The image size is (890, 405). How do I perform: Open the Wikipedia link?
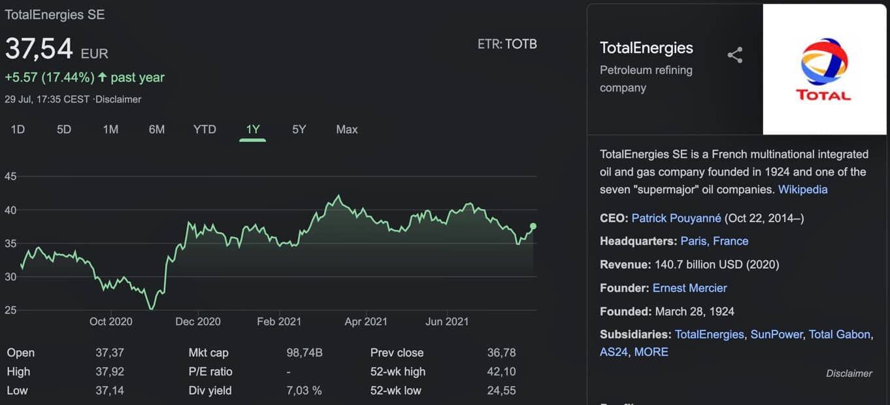tap(802, 189)
